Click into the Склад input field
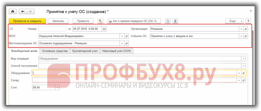Screen dimensions: 261x111 click(x=134, y=80)
